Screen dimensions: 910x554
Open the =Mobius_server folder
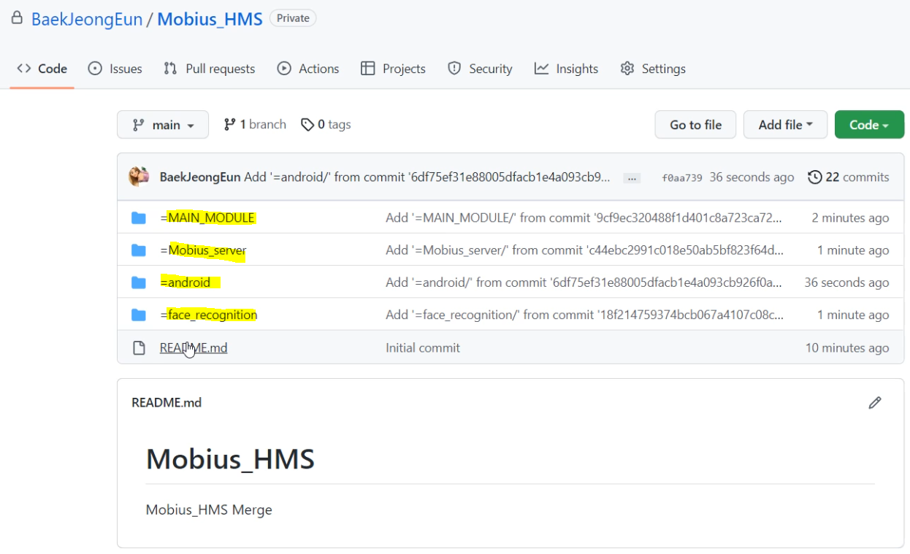[x=203, y=250]
